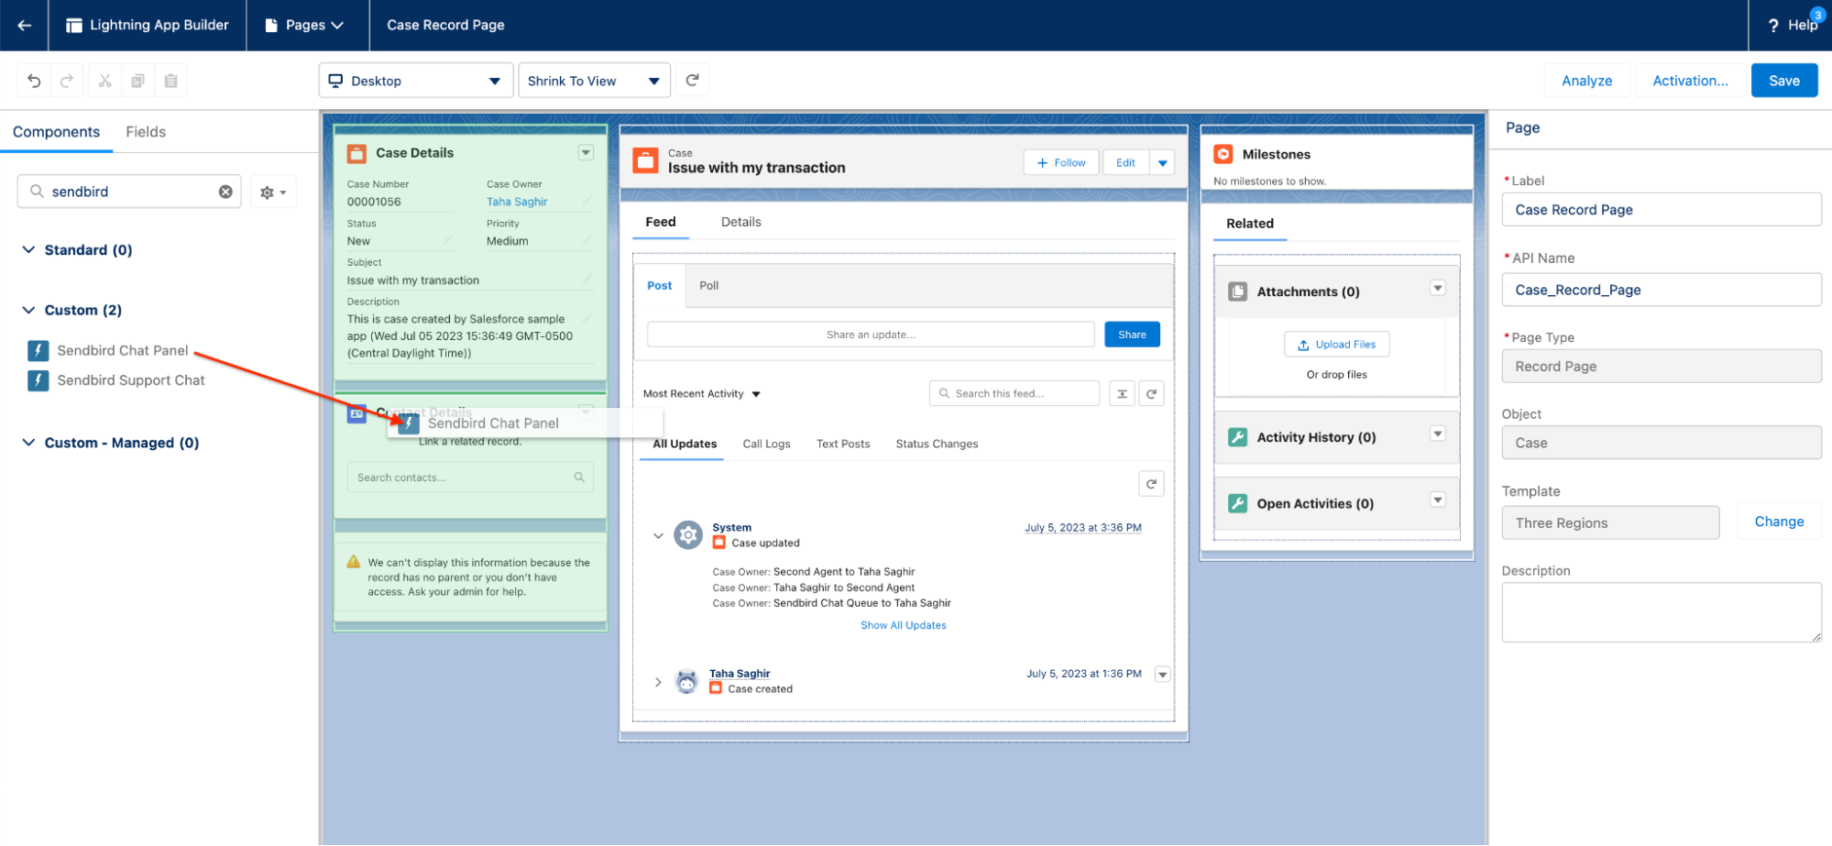This screenshot has height=846, width=1832.
Task: Collapse the Custom (2) section
Action: [29, 310]
